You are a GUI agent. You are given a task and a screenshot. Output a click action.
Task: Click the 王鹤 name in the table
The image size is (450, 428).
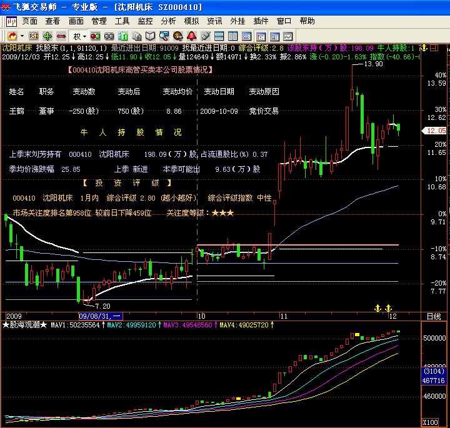pyautogui.click(x=17, y=111)
